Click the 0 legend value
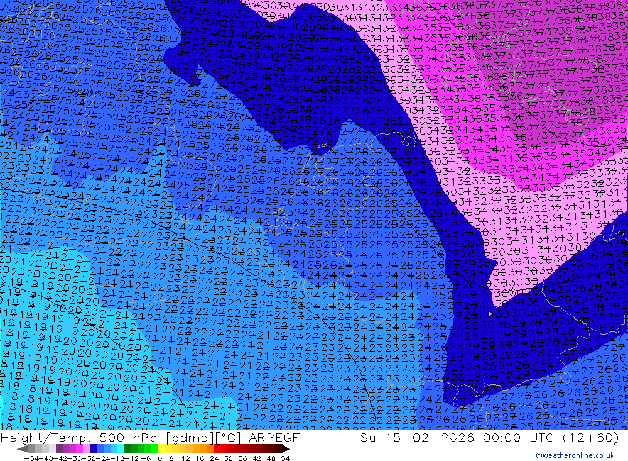 coord(160,458)
